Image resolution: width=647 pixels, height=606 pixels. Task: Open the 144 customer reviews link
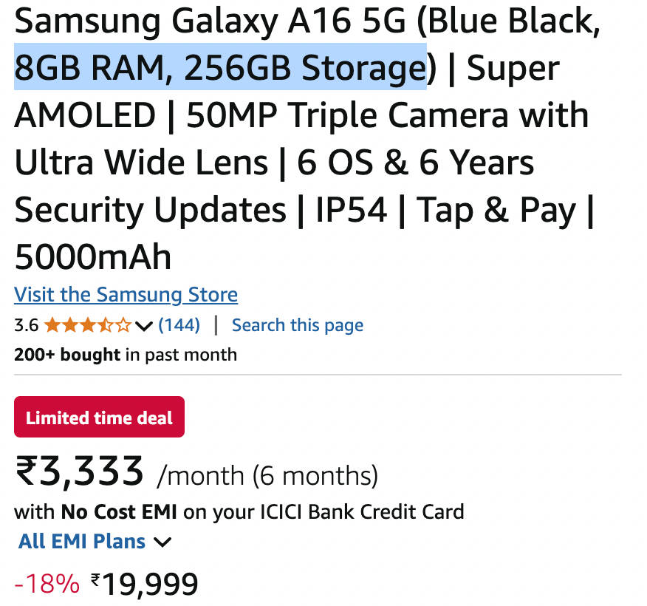pyautogui.click(x=179, y=325)
